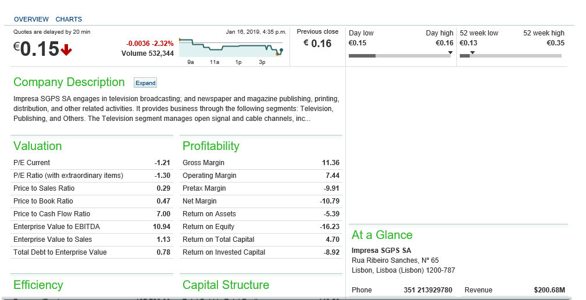Click the Return on Equity row

tap(260, 227)
